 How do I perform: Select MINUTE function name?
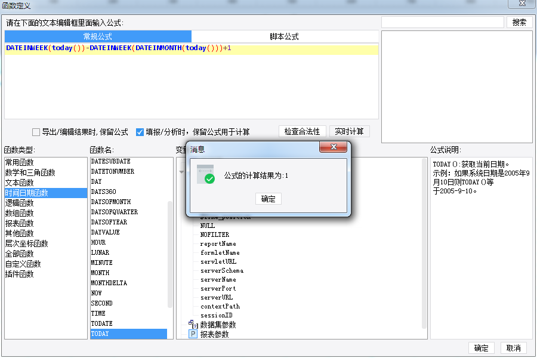tap(129, 263)
